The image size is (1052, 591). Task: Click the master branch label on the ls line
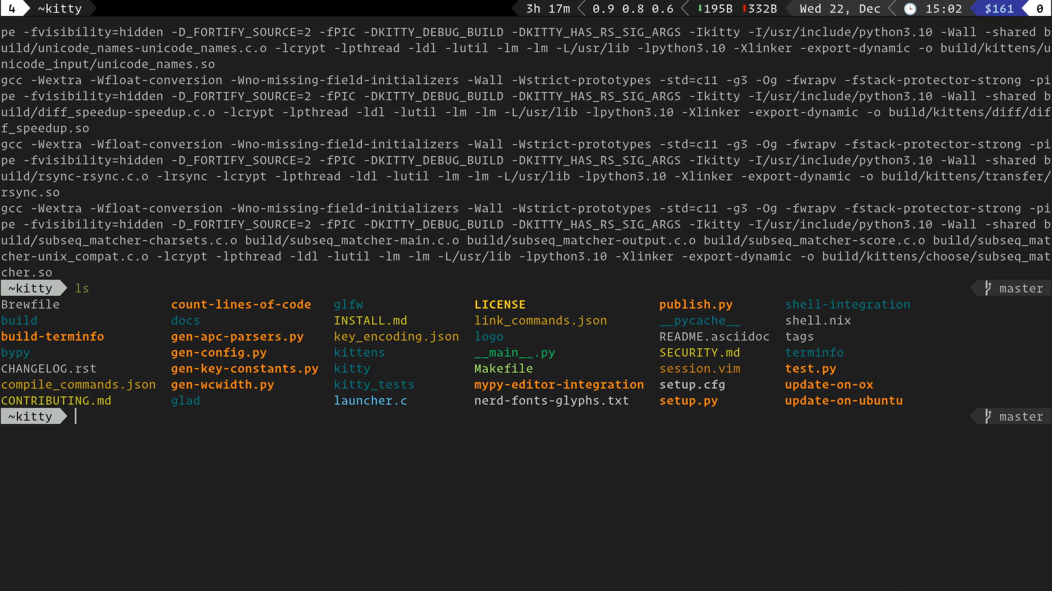(x=1021, y=288)
